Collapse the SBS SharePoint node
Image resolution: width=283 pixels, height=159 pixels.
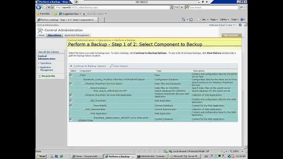[x=89, y=101]
